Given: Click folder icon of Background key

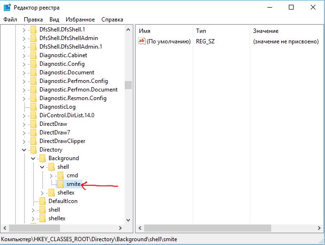Looking at the screenshot, I should (x=42, y=158).
